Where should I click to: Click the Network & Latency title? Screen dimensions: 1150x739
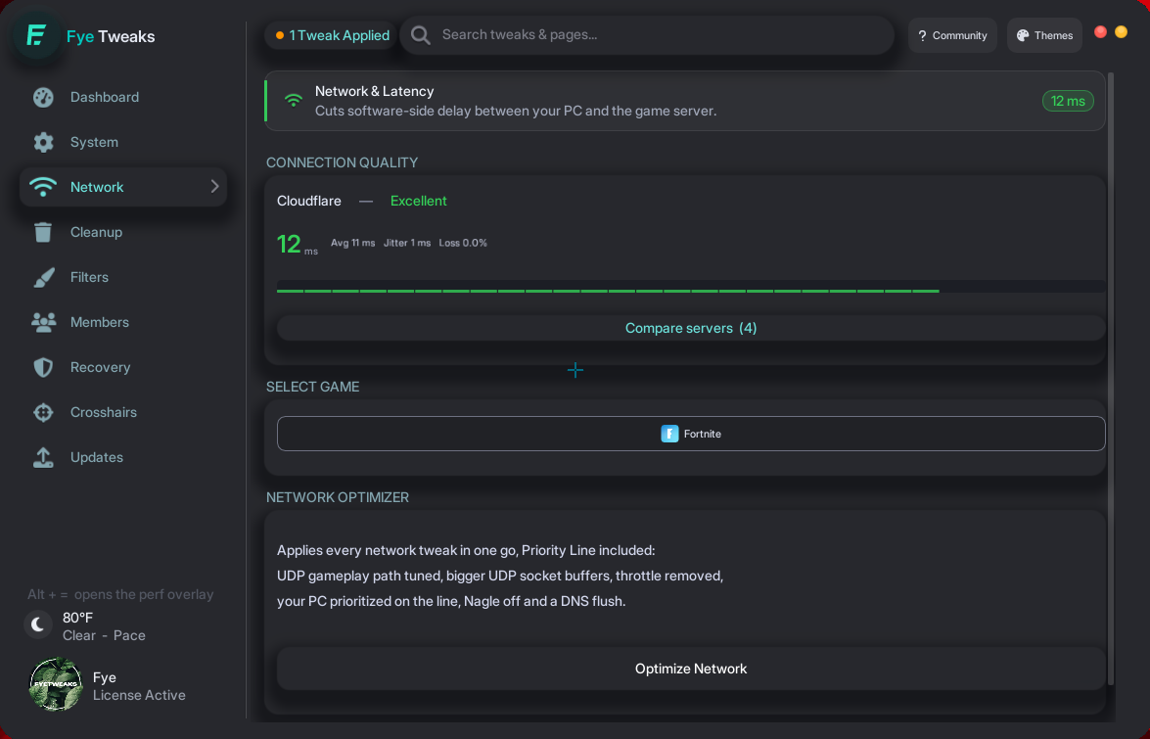click(x=375, y=91)
